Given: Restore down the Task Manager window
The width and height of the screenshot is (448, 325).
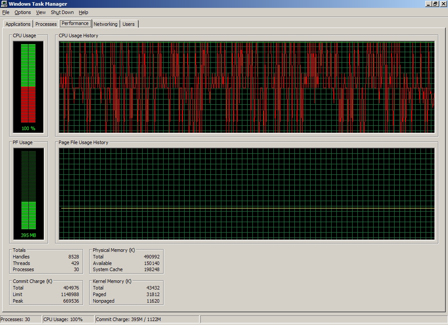Looking at the screenshot, I should click(435, 4).
